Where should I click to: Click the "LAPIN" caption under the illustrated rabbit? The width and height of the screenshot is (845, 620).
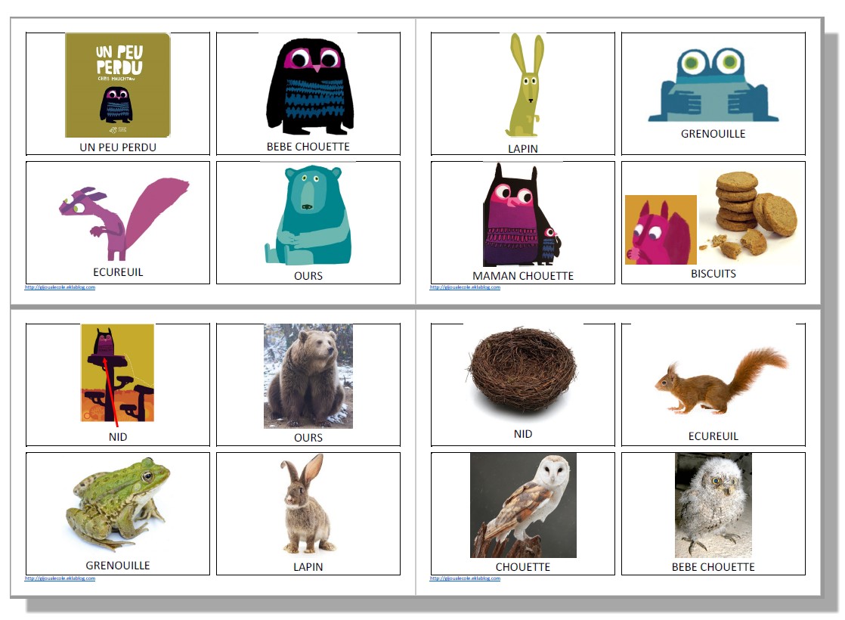click(x=523, y=149)
